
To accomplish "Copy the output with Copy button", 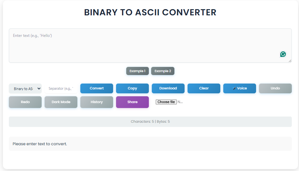I will pos(132,88).
